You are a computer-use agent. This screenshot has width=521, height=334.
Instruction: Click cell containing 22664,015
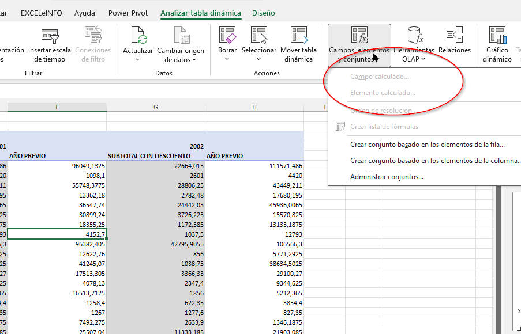coord(156,166)
